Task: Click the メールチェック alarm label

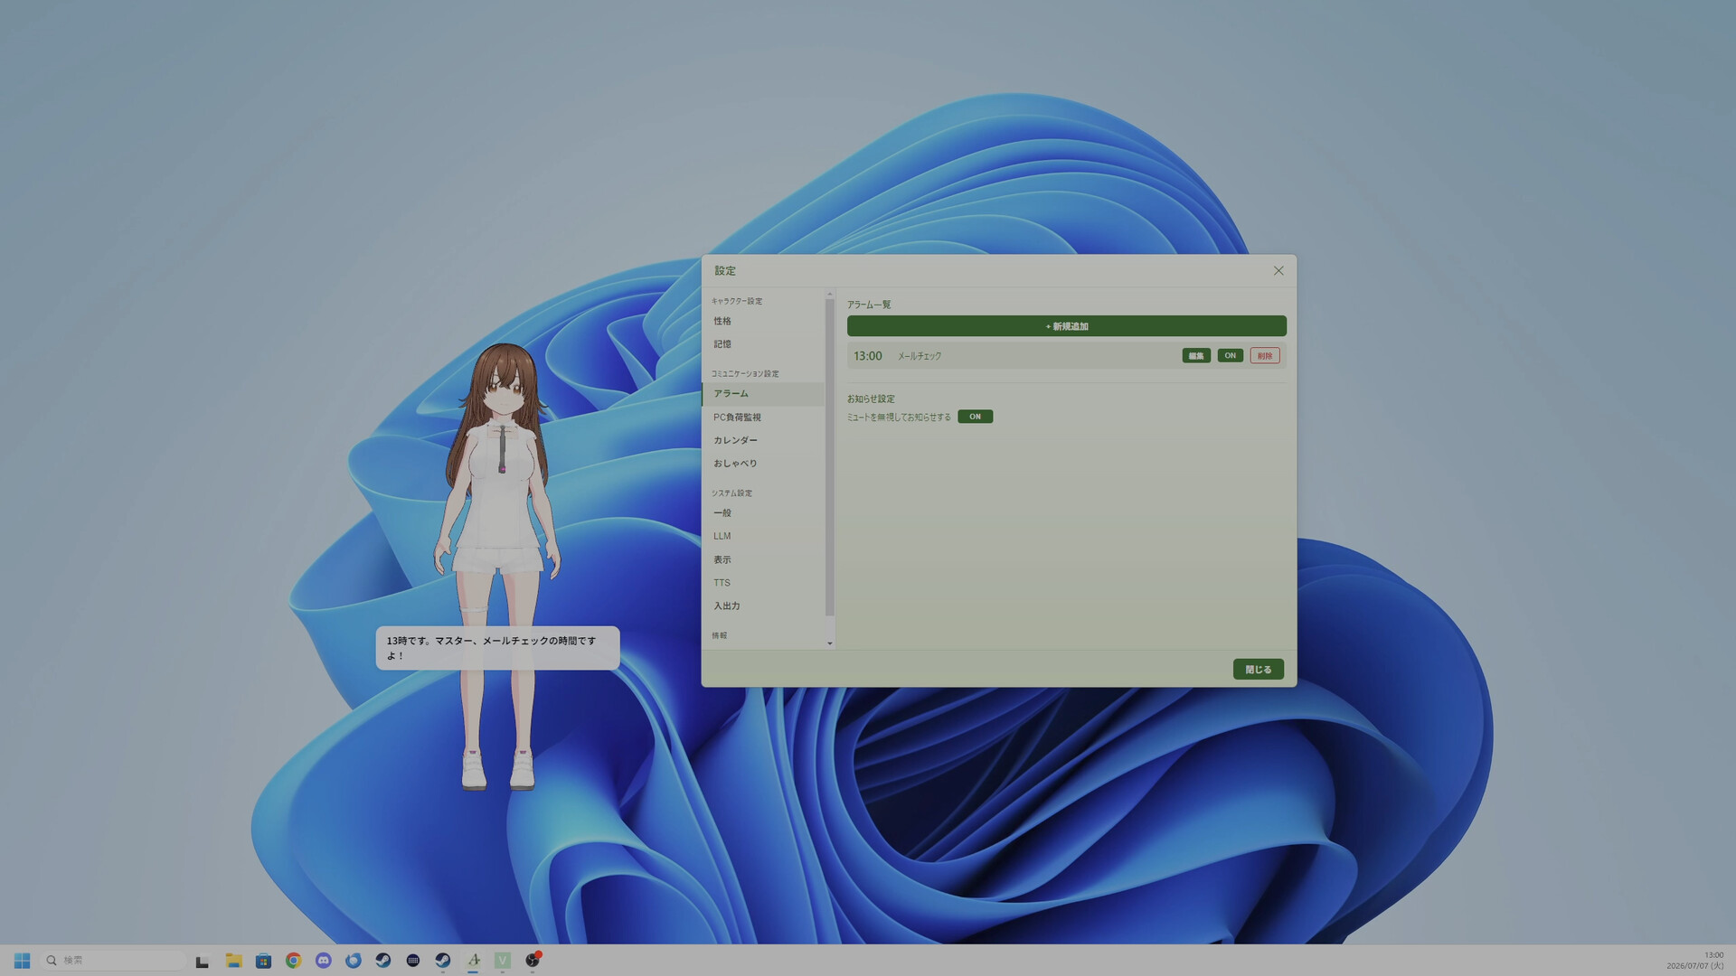Action: click(920, 356)
